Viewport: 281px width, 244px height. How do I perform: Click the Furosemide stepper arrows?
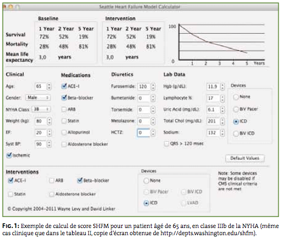(153, 87)
